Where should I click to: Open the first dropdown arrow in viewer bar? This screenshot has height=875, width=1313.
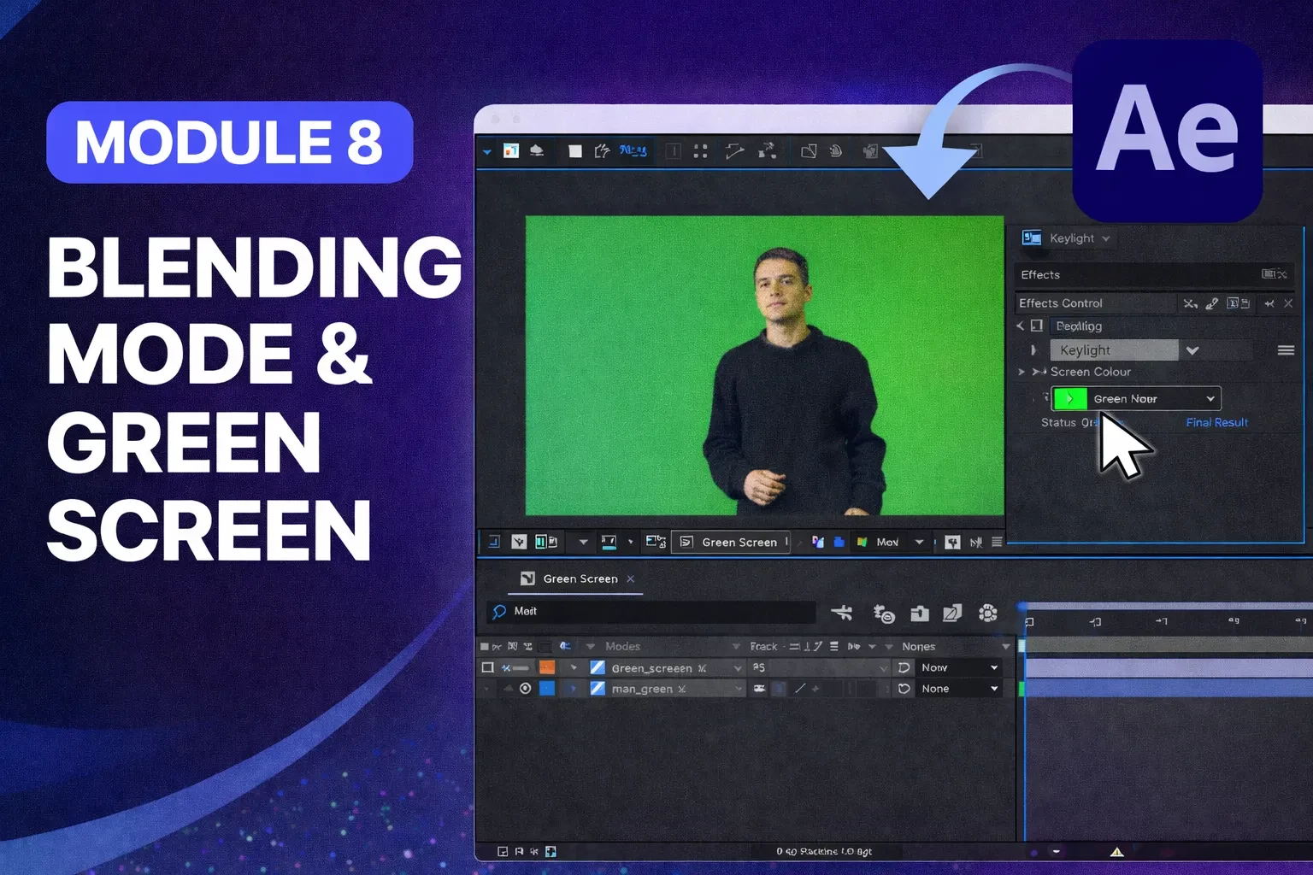583,542
